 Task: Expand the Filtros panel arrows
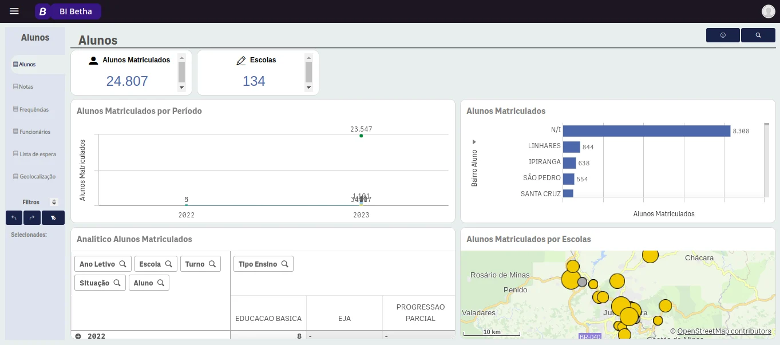54,202
